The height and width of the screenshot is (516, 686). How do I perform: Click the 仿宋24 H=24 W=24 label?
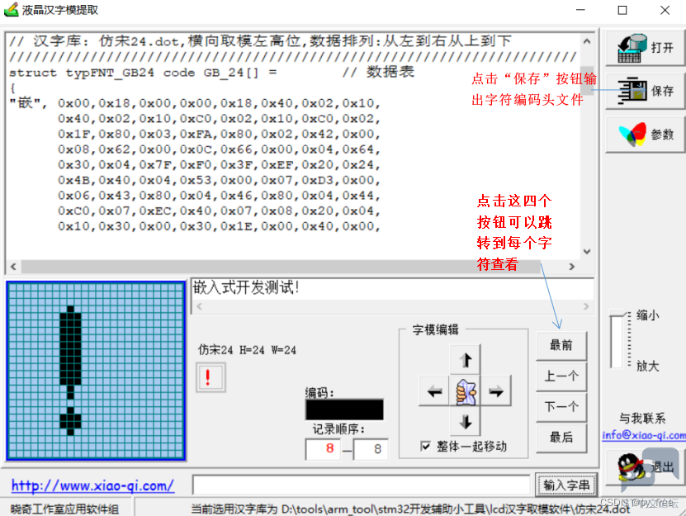pyautogui.click(x=247, y=350)
